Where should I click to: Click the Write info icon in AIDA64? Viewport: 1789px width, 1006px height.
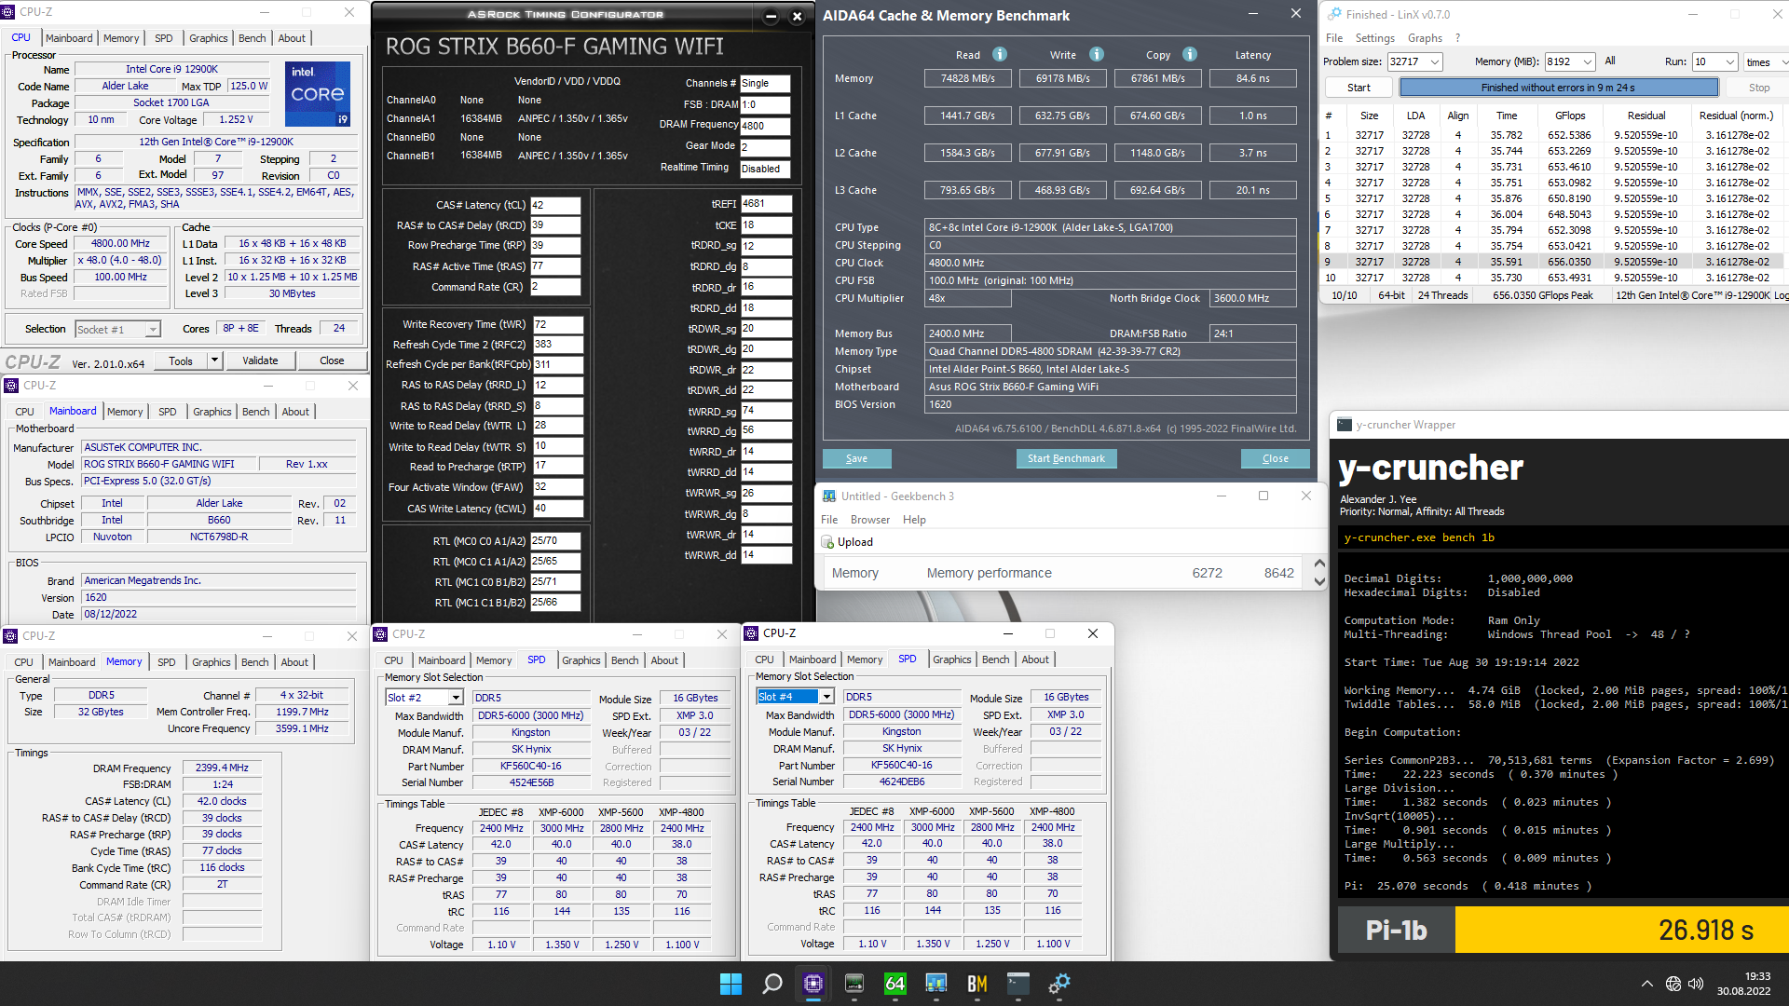click(x=1097, y=55)
